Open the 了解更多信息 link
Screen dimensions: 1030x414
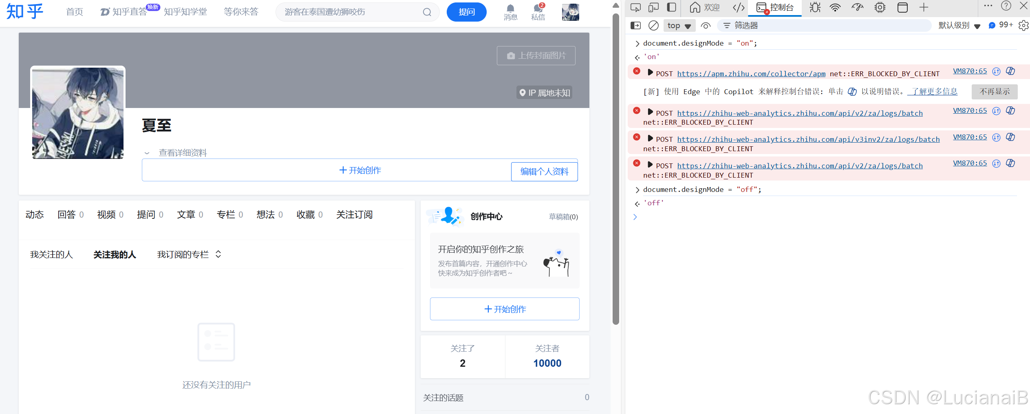[x=933, y=91]
